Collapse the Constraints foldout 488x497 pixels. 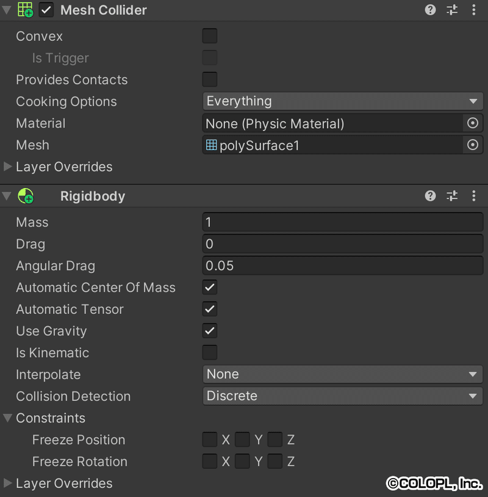click(8, 418)
